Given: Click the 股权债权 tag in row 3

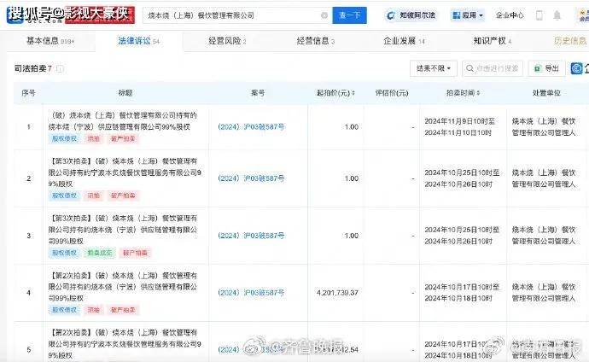Looking at the screenshot, I should click(x=64, y=253).
